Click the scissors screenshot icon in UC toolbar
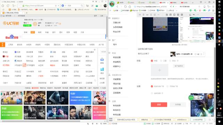This screenshot has width=223, height=125. [x=92, y=6]
